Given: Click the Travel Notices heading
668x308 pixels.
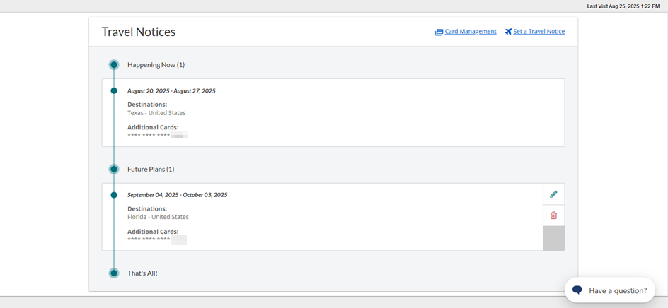Looking at the screenshot, I should pyautogui.click(x=139, y=32).
